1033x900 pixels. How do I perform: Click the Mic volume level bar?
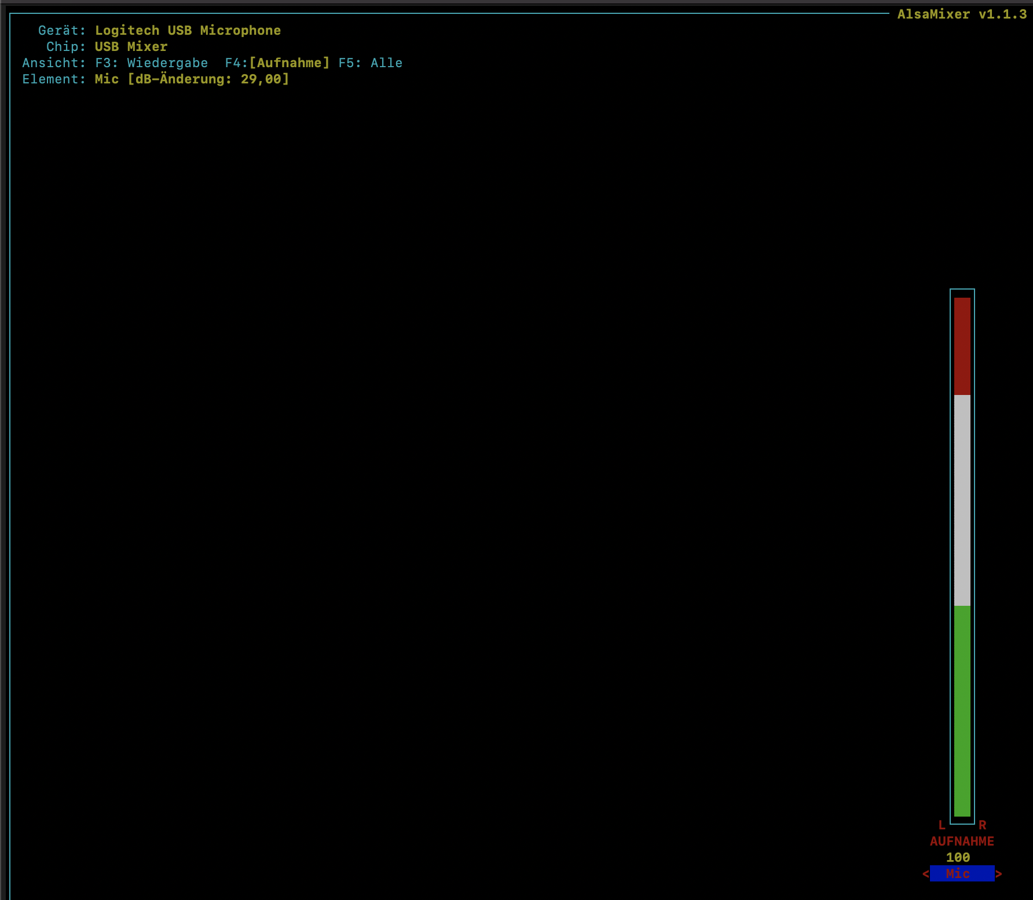coord(962,557)
